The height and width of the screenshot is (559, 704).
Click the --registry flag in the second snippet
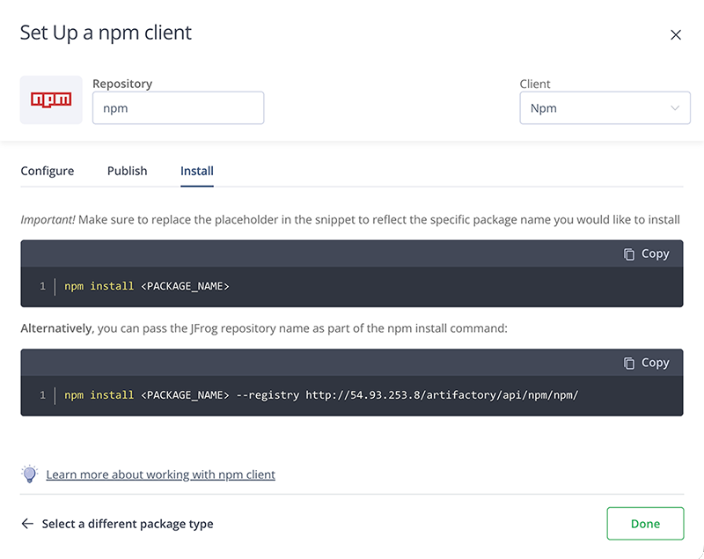[268, 396]
